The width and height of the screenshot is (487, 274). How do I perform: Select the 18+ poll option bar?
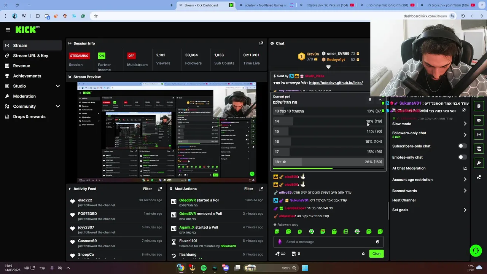click(328, 162)
